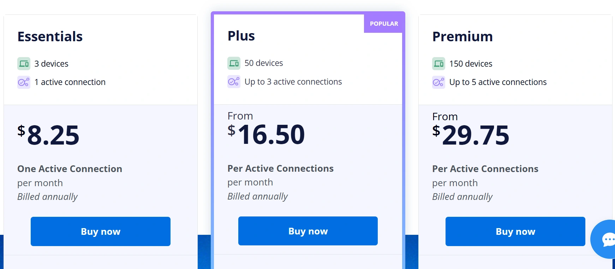615x269 pixels.
Task: Click the POPULAR badge on Plus
Action: tap(384, 24)
